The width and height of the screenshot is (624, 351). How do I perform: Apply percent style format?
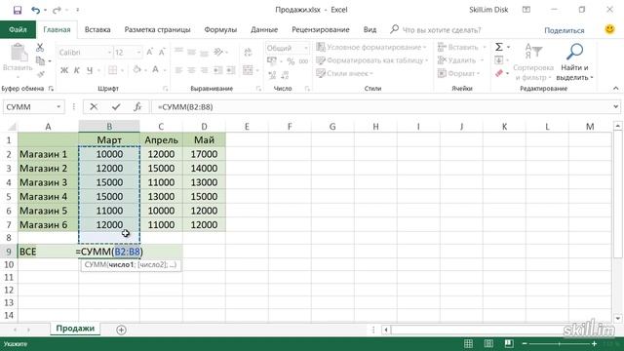pyautogui.click(x=291, y=61)
